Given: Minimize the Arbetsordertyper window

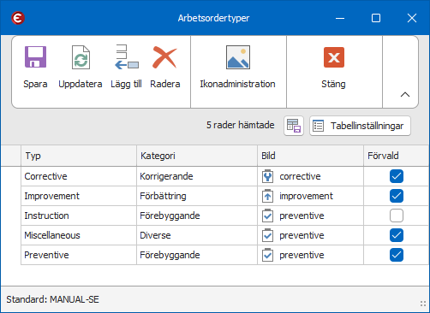Looking at the screenshot, I should point(340,18).
